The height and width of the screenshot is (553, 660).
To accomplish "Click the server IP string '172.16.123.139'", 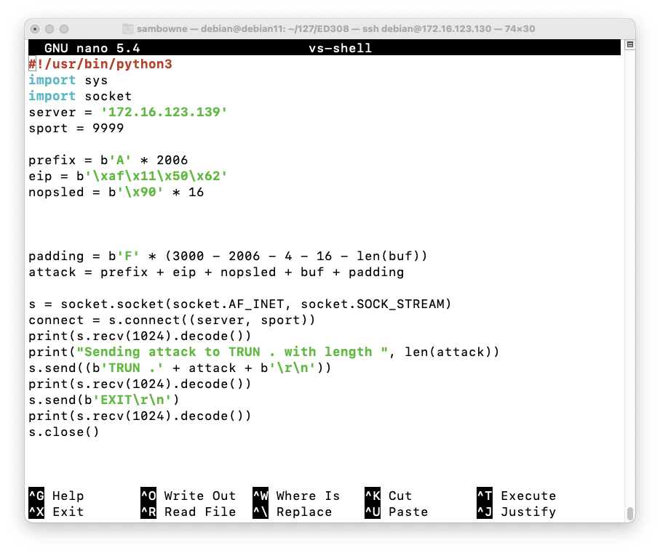I will pos(164,112).
